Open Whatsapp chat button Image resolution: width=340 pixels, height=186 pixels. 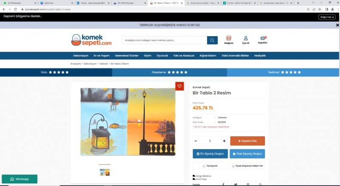click(x=20, y=179)
